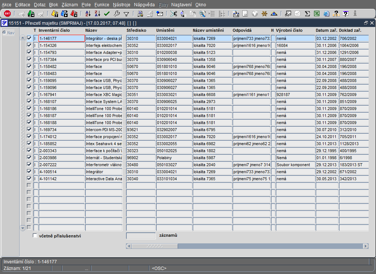The width and height of the screenshot is (376, 274).
Task: Open the Záznam menu
Action: coord(69,4)
